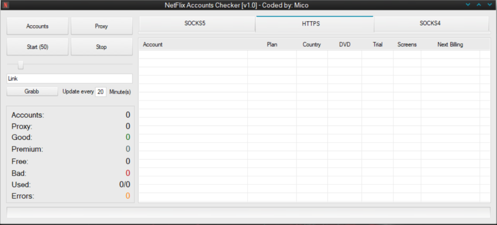Screen dimensions: 497x225
Task: Click the "Good:" stats label
Action: click(22, 138)
